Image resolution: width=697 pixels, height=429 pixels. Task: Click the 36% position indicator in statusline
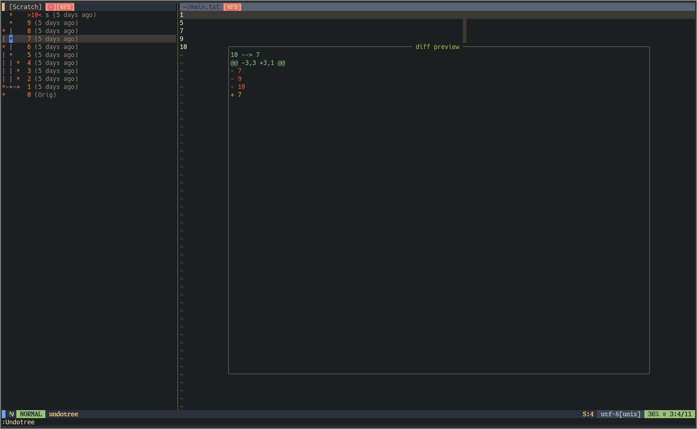click(653, 414)
